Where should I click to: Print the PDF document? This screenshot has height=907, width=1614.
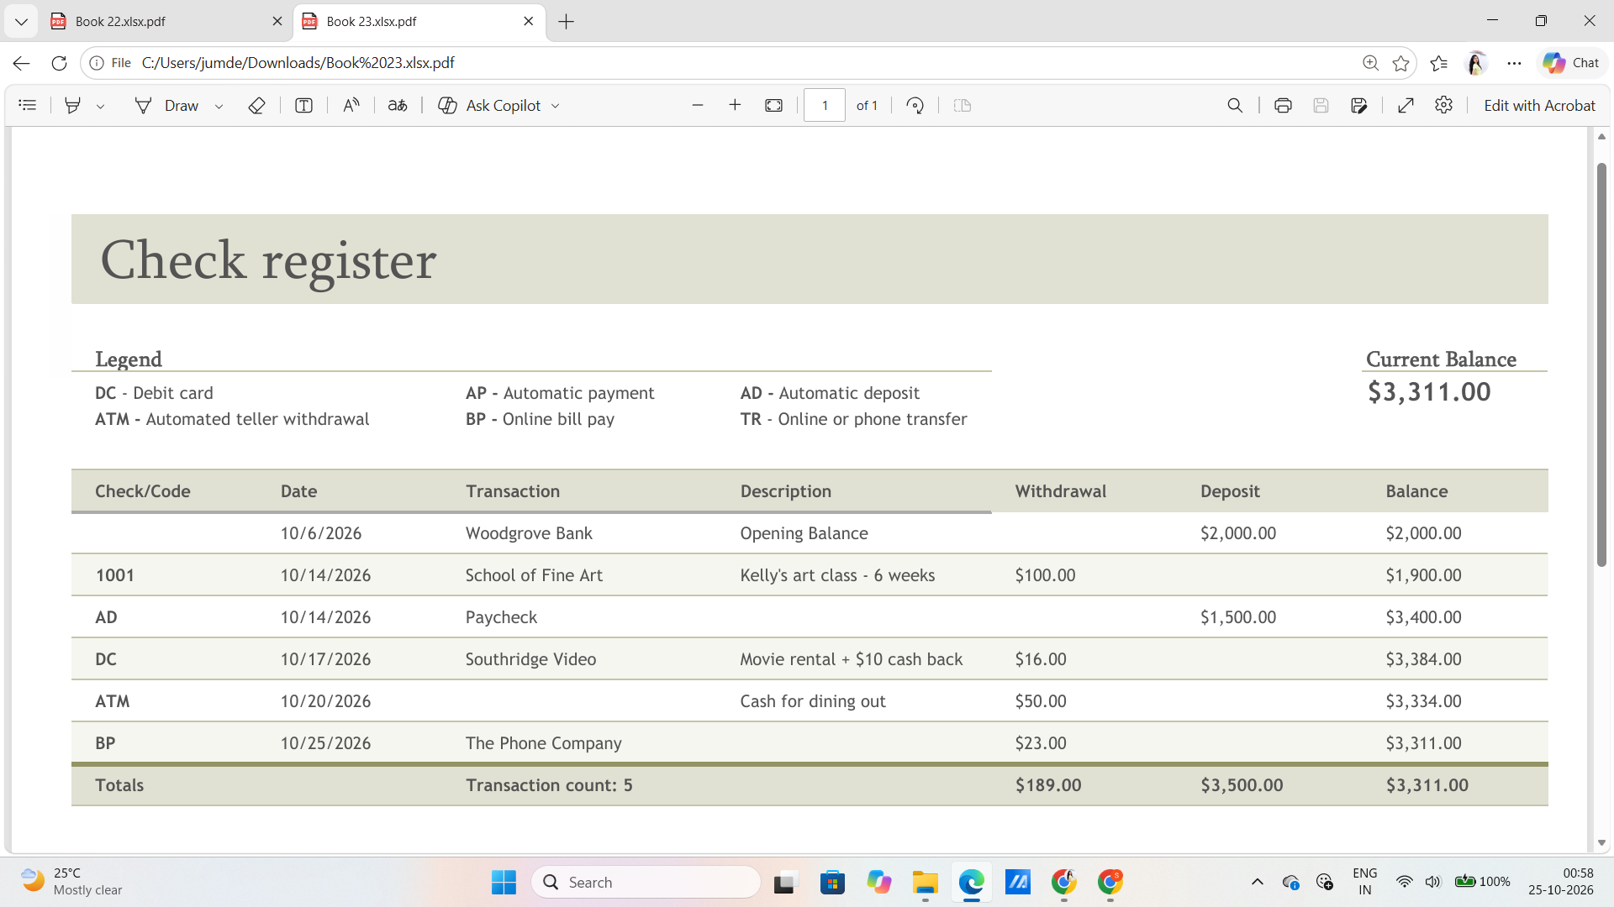1283,105
